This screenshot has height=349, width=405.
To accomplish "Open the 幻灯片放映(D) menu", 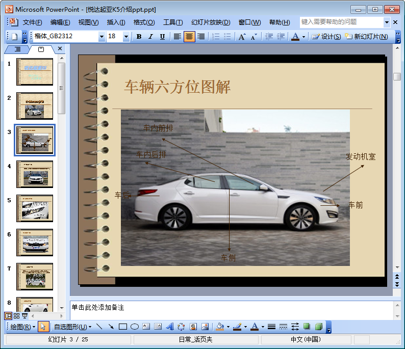I will 211,22.
